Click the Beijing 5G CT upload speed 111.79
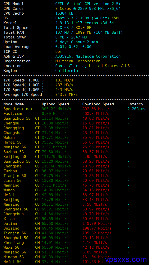This screenshot has height=265, width=149. coord(56,157)
